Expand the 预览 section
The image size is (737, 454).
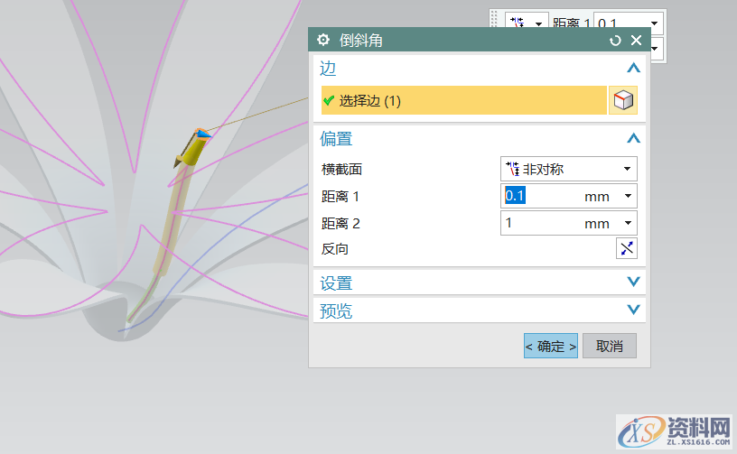633,310
